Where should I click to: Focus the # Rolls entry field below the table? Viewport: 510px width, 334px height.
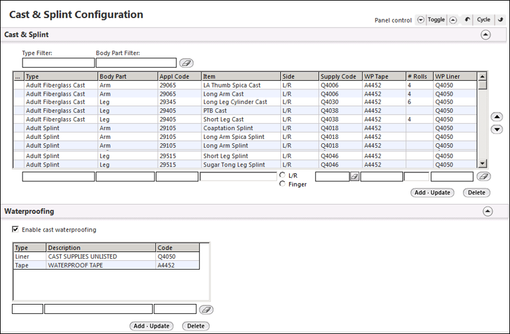pos(416,176)
